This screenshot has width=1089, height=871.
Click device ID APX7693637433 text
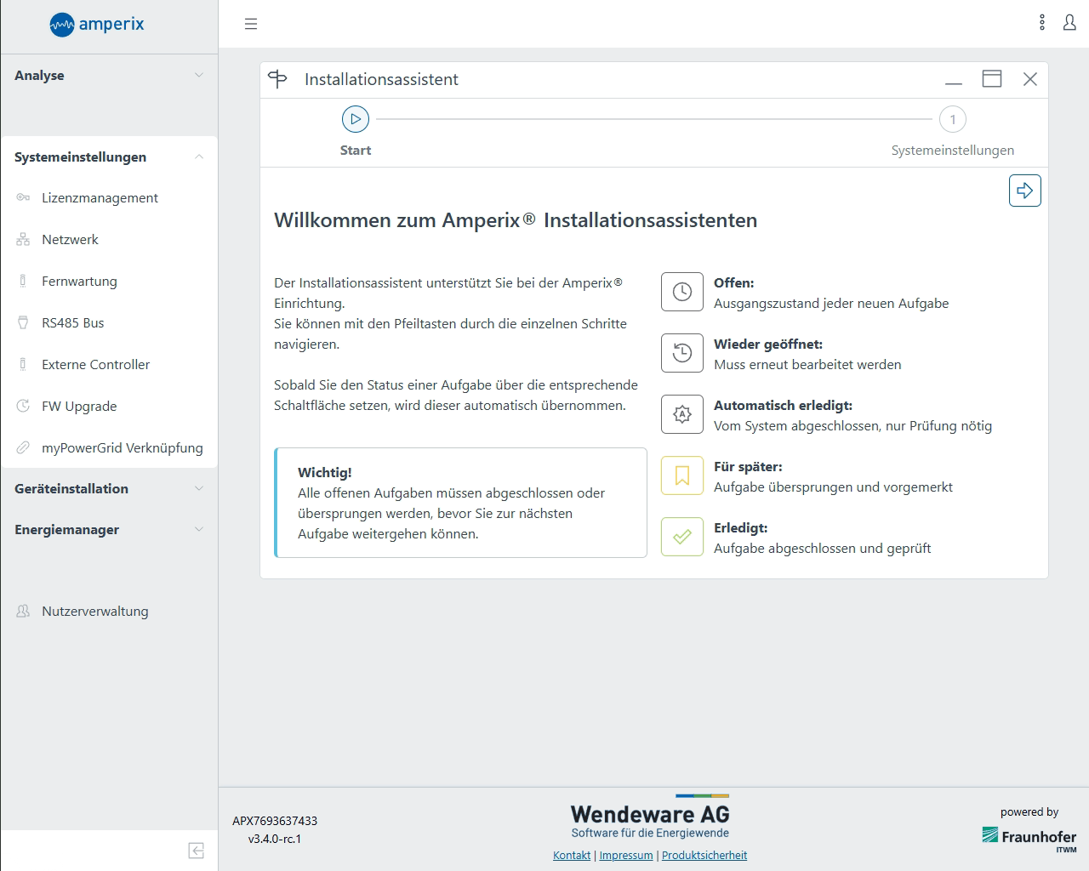point(275,821)
